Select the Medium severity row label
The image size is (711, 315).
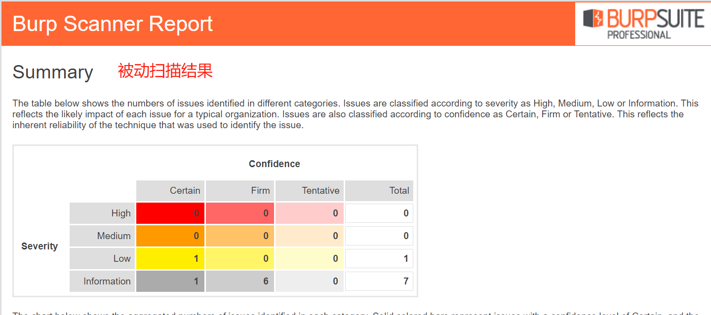click(102, 236)
